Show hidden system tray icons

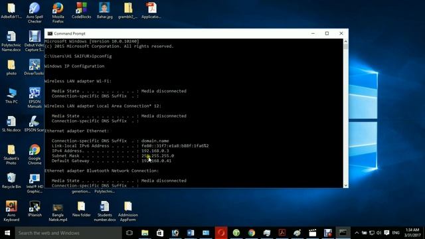tap(357, 233)
